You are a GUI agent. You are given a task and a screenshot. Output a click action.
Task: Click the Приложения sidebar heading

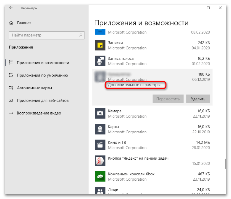(x=21, y=47)
